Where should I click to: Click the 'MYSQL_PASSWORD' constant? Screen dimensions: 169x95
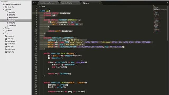(143, 42)
